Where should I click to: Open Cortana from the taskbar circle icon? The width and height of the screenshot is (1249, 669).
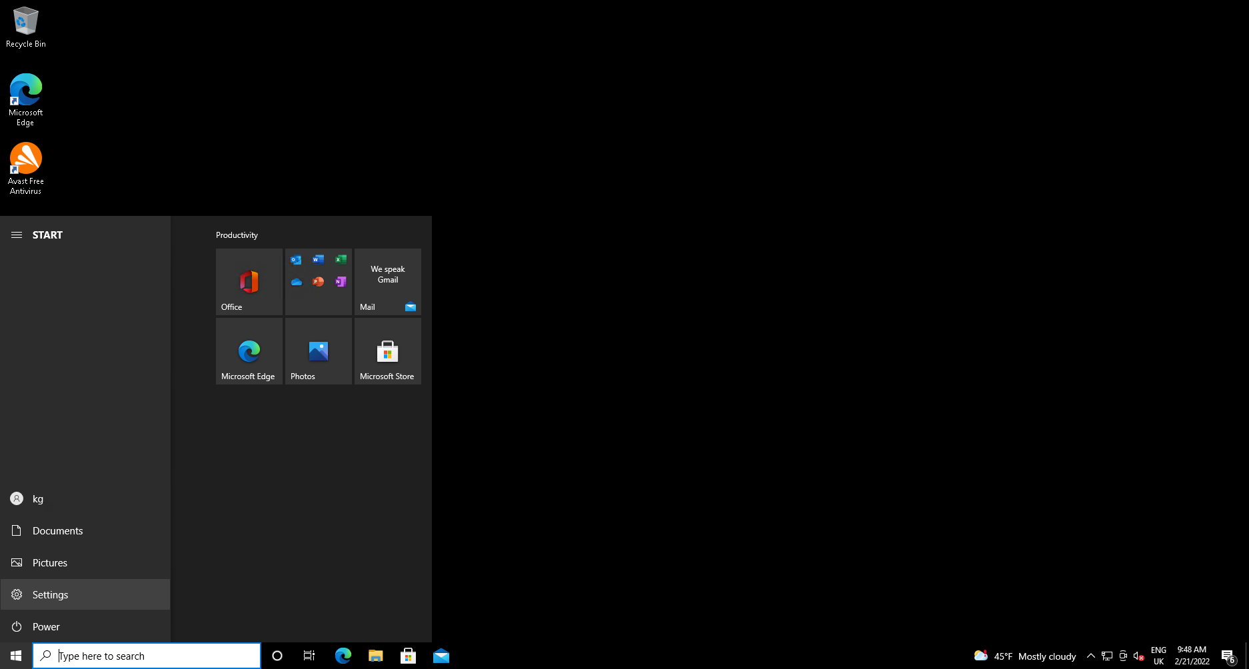click(277, 656)
